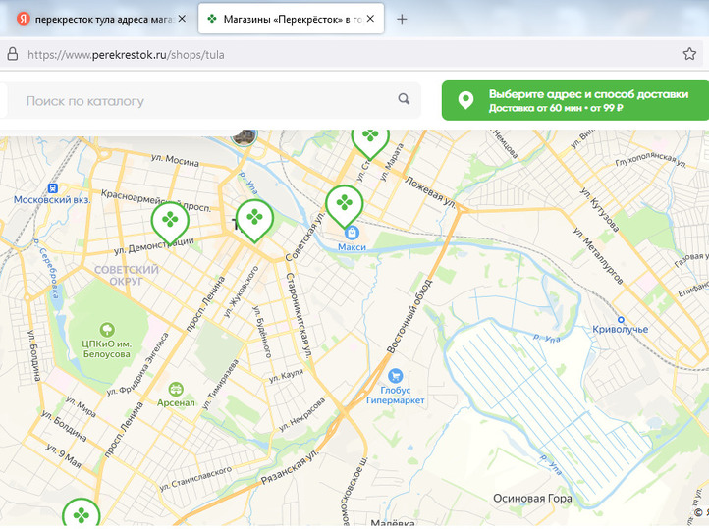Viewport: 709px width, 529px height.
Task: Click the magnifier search icon
Action: [404, 99]
